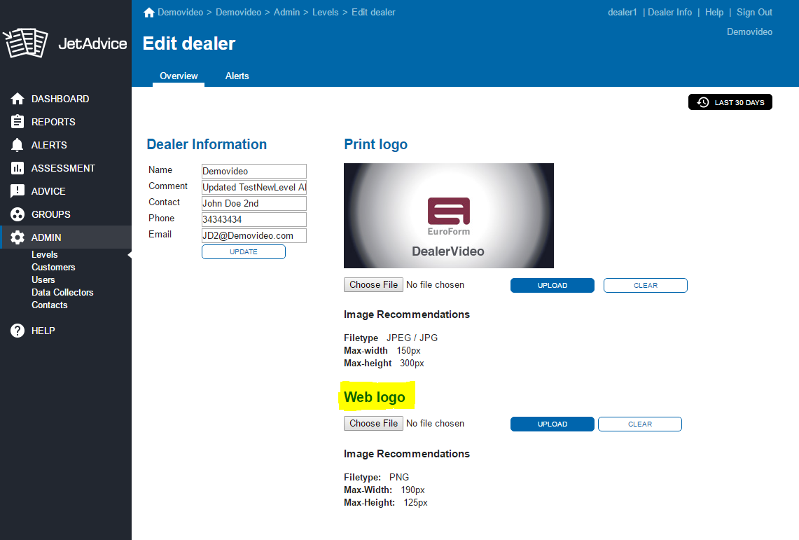Open Reports via its clipboard icon

(18, 122)
